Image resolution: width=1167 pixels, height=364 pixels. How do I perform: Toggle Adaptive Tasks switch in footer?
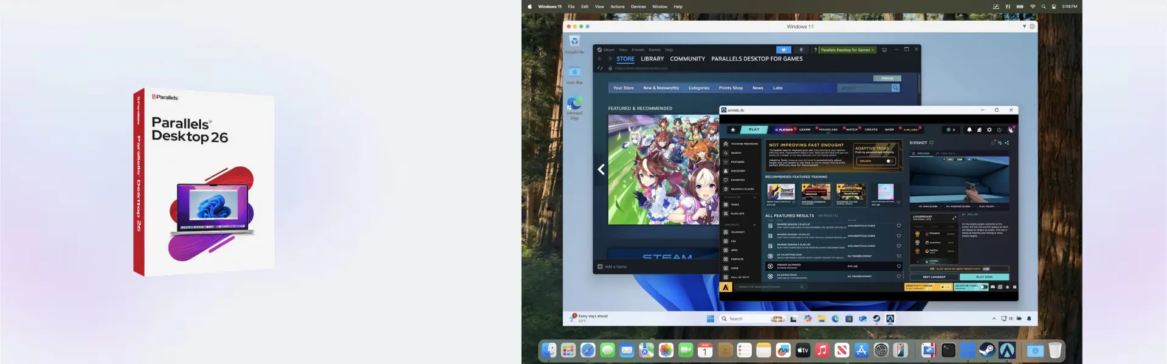tap(983, 287)
